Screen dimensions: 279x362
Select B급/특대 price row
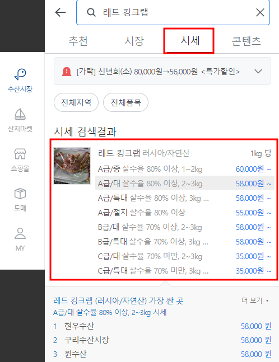pos(184,242)
